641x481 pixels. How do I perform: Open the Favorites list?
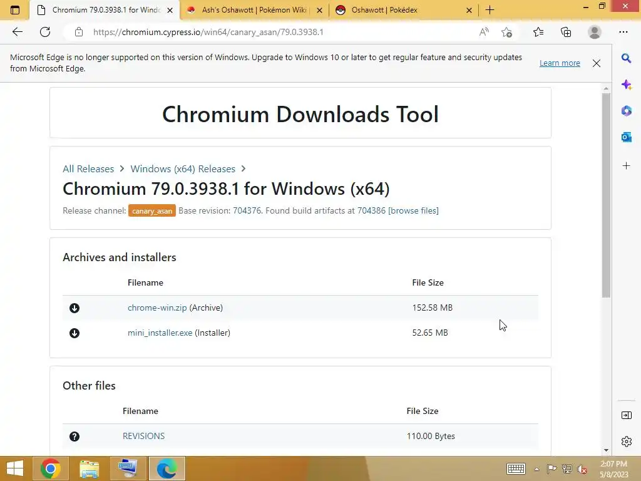[x=538, y=32]
